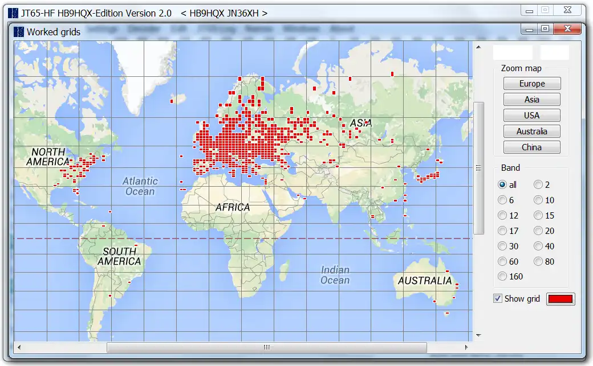Viewport: 593px width, 366px height.
Task: Select the 17 band radio button
Action: tap(502, 231)
